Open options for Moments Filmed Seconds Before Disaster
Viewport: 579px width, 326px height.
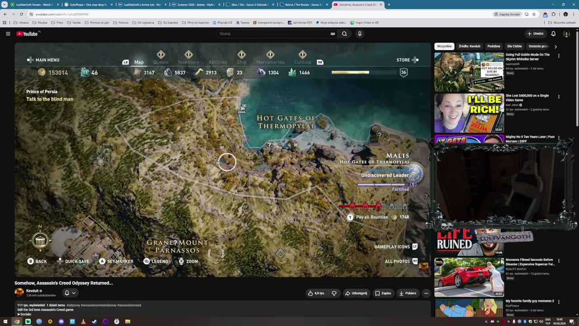pos(559,261)
